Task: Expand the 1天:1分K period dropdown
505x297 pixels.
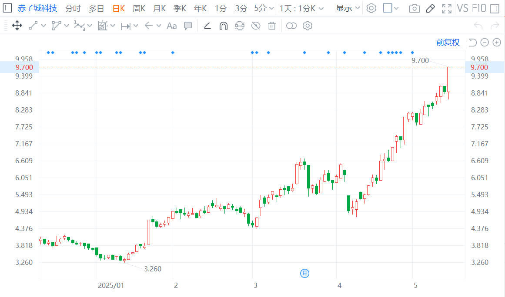Action: pyautogui.click(x=301, y=8)
